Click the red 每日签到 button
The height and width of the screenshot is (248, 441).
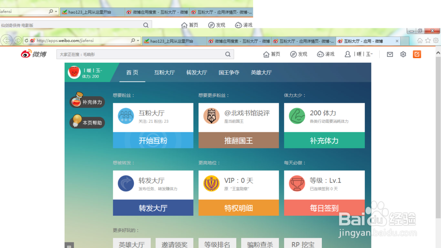(x=324, y=208)
